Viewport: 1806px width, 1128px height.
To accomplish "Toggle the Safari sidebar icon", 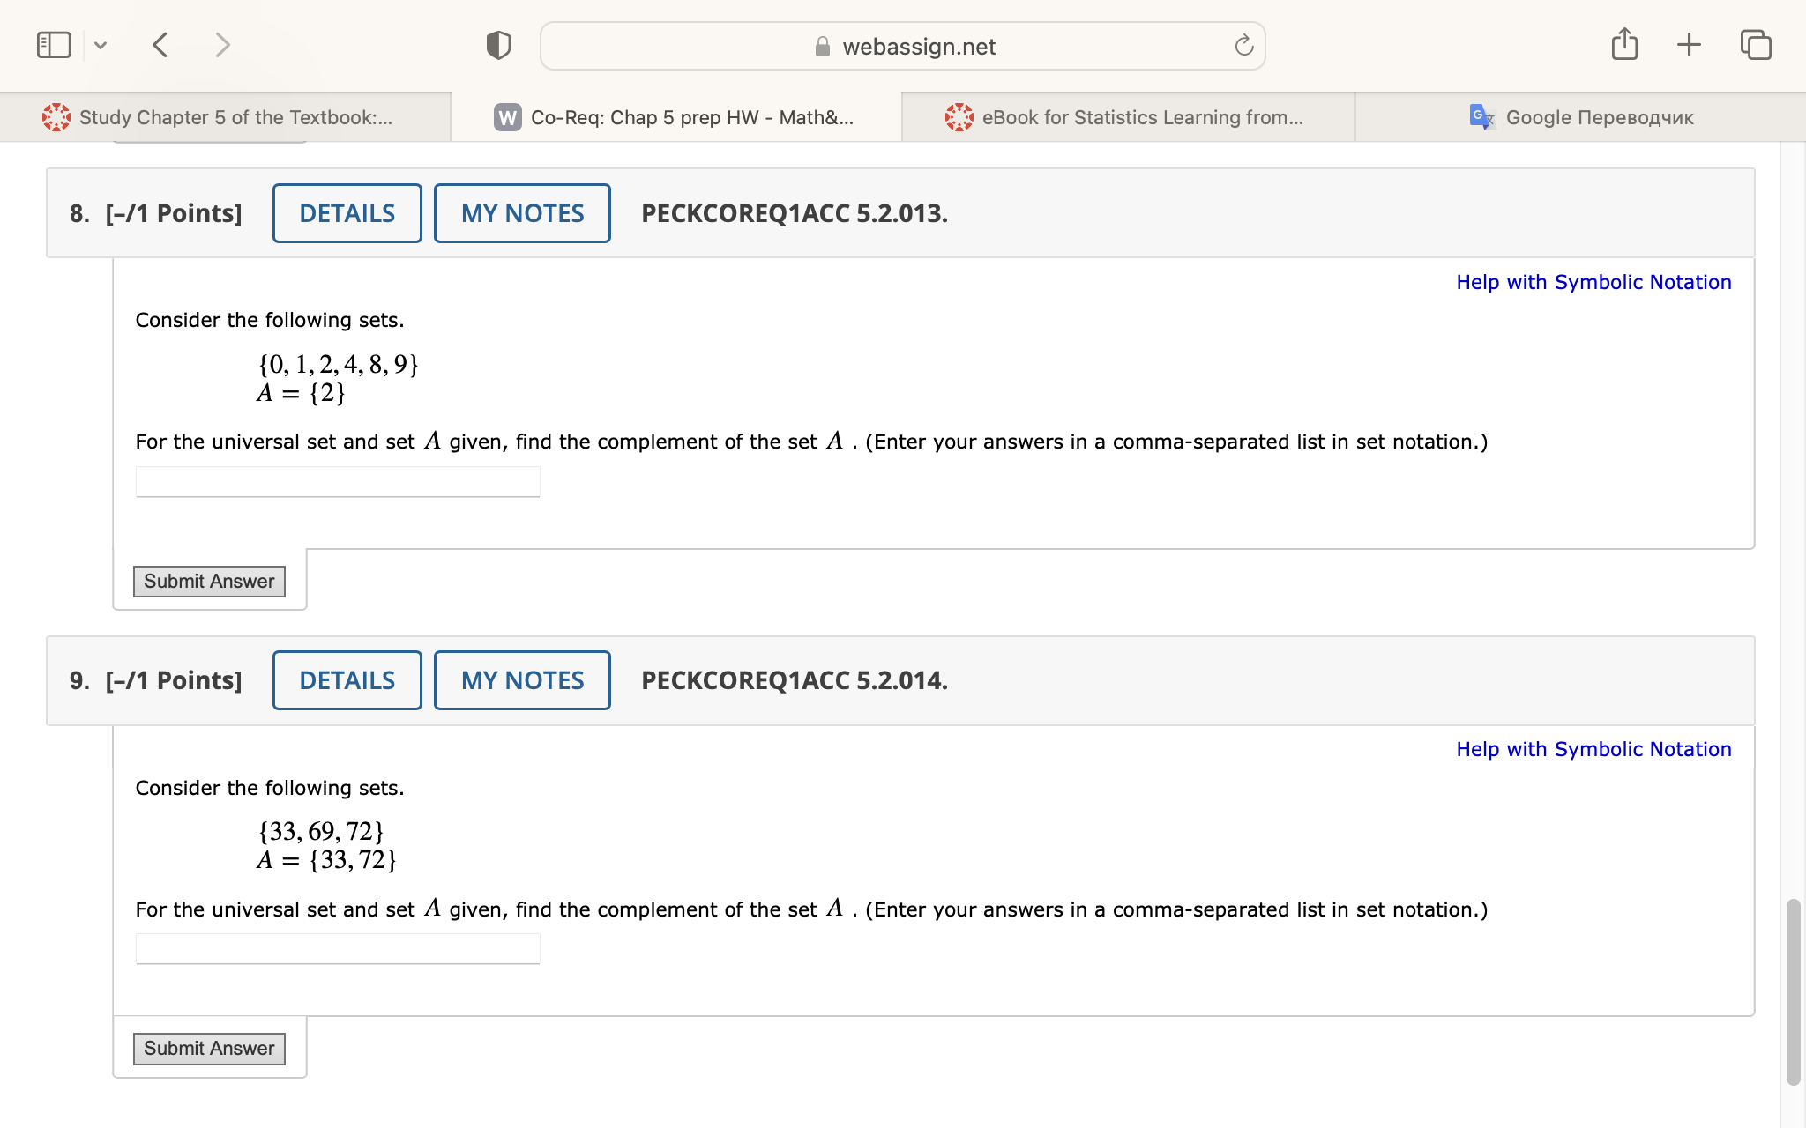I will [54, 45].
